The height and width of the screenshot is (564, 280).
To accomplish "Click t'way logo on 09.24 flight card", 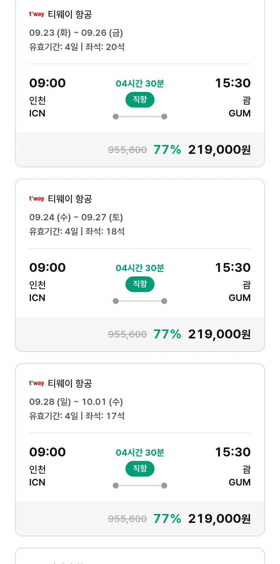I will tap(37, 199).
